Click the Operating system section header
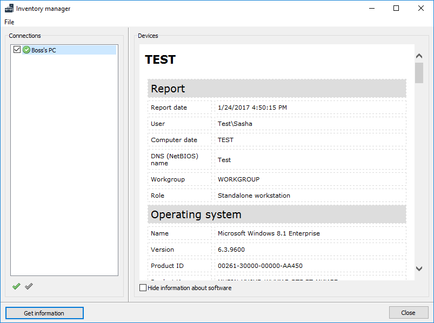This screenshot has width=434, height=323. click(277, 214)
